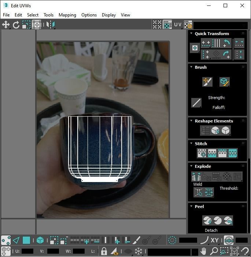Screen dimensions: 251x257
Task: Select the Scale Selected Subobjects tool
Action: 26,24
